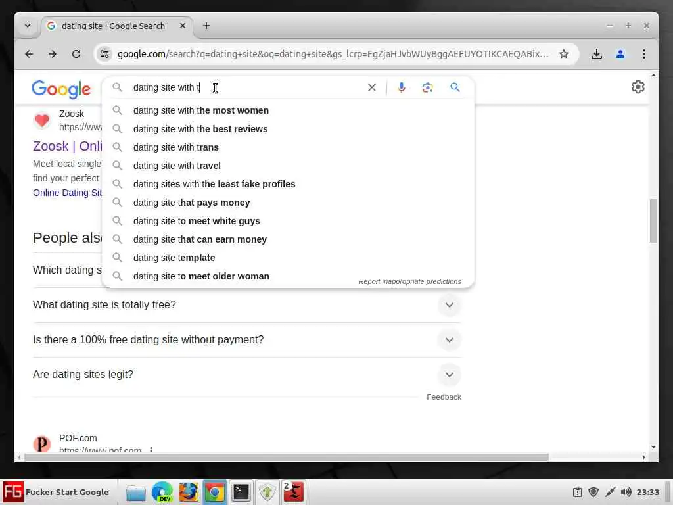This screenshot has height=505, width=673.
Task: Choose suggestion 'dating site with the best reviews'
Action: [288, 129]
